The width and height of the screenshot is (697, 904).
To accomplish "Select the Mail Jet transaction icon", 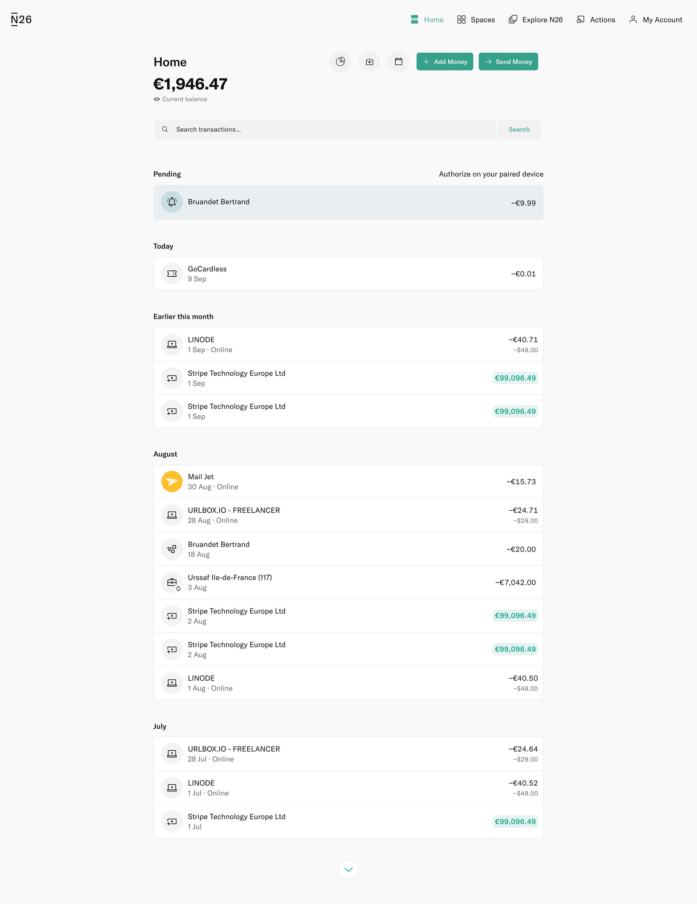I will [x=171, y=481].
